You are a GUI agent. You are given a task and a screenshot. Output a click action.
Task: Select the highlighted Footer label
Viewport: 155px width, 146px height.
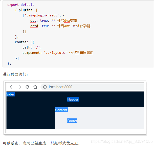point(72,121)
